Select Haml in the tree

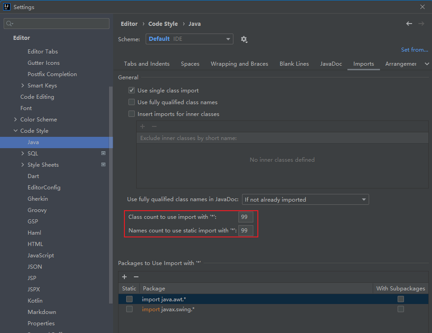[34, 232]
